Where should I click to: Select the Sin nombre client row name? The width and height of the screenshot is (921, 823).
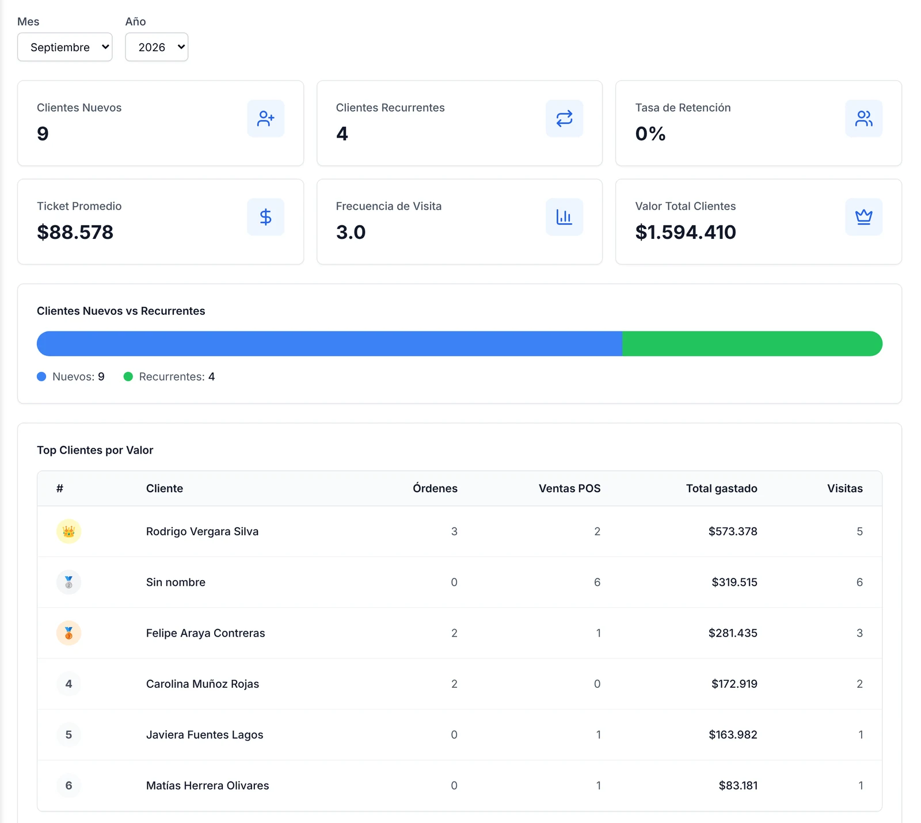[176, 582]
